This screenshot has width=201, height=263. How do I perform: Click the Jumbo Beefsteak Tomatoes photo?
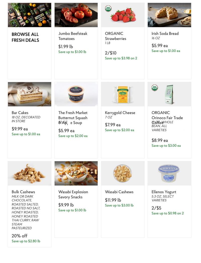(76, 15)
